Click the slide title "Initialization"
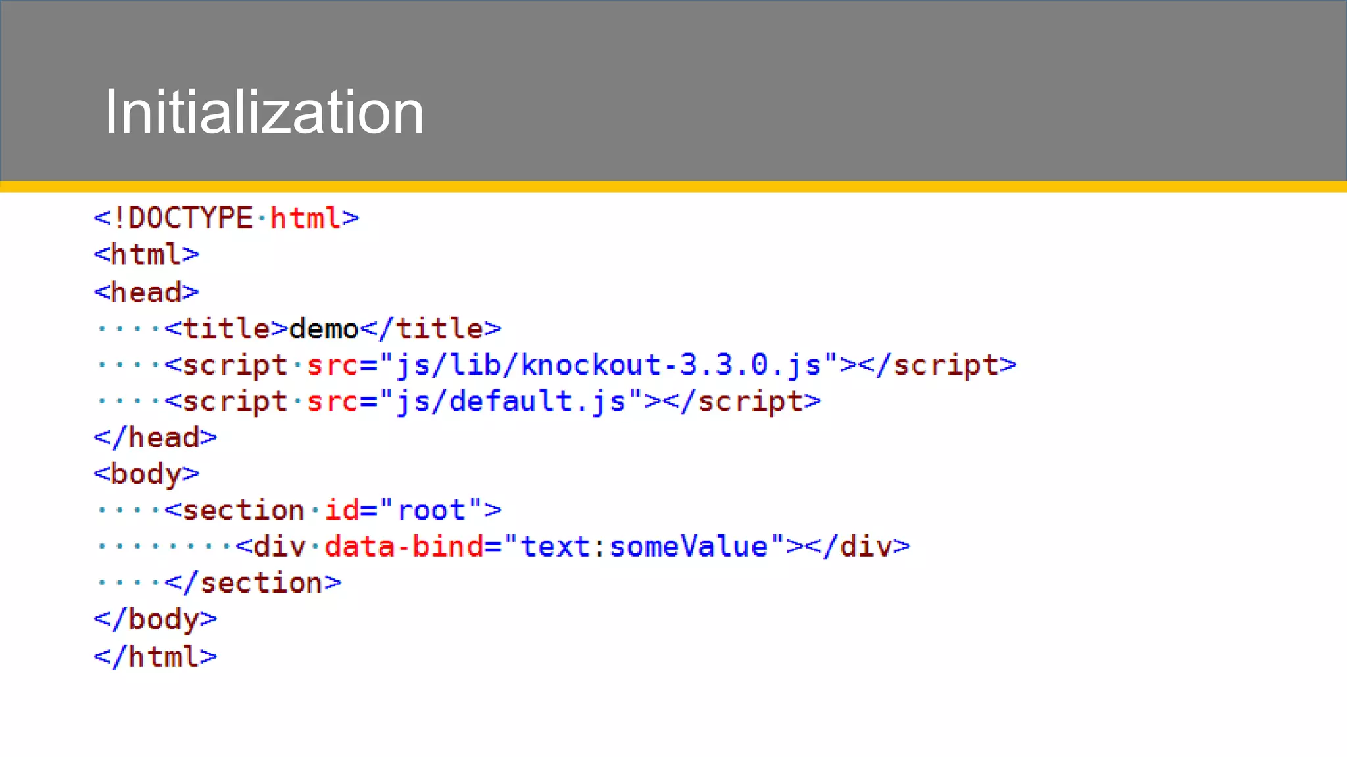The height and width of the screenshot is (757, 1347). (x=264, y=112)
